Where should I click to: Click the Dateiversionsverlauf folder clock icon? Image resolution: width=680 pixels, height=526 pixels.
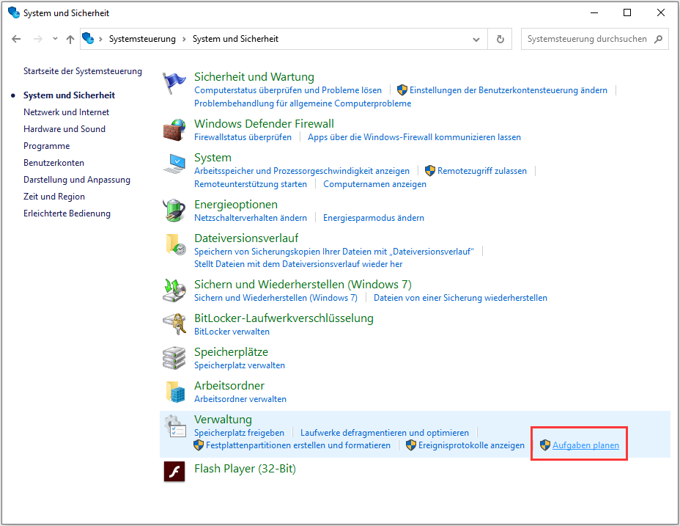(174, 245)
